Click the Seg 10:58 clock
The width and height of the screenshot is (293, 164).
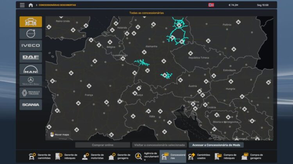point(263,5)
